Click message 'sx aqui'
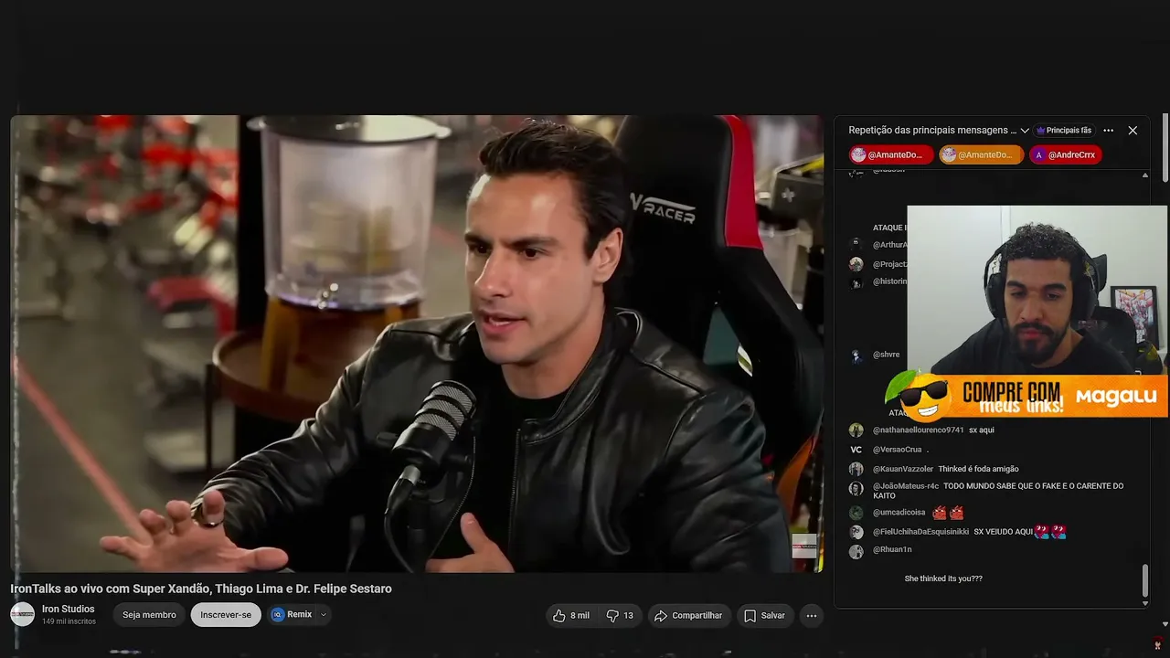The height and width of the screenshot is (658, 1170). (x=982, y=430)
